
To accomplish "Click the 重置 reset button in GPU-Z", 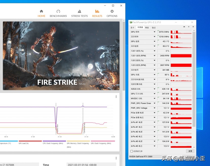I will tap(190, 151).
